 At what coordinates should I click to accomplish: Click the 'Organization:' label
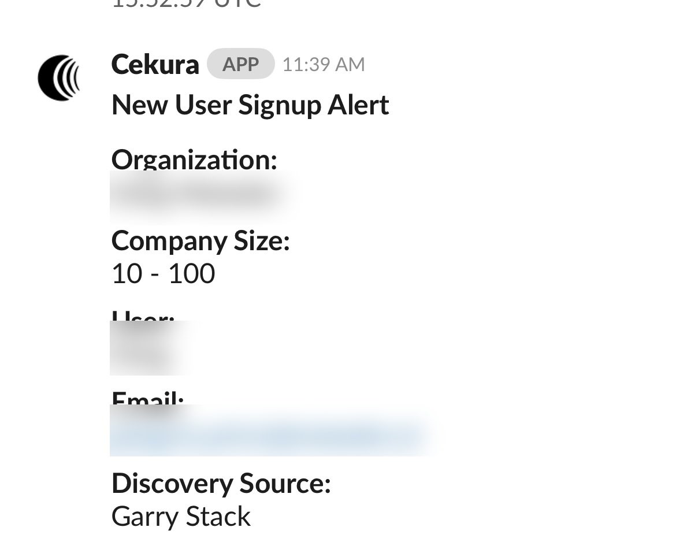coord(194,159)
